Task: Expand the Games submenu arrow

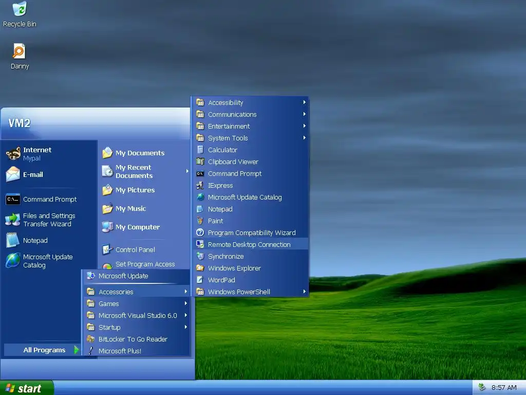Action: pos(186,303)
